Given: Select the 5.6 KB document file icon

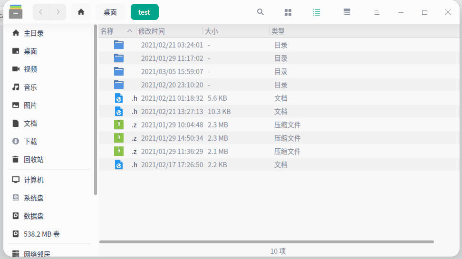Looking at the screenshot, I should click(119, 98).
